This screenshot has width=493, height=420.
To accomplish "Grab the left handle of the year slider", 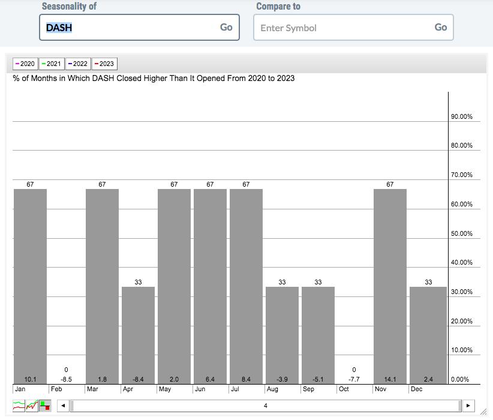I will [71, 406].
